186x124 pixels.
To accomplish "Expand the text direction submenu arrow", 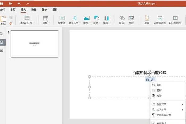I will point(182,110).
